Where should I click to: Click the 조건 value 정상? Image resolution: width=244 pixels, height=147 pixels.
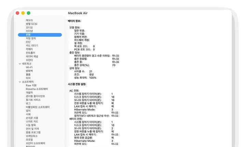[x=91, y=74]
